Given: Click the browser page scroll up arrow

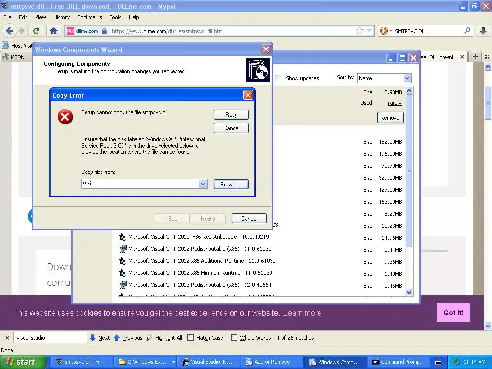Looking at the screenshot, I should pos(488,66).
